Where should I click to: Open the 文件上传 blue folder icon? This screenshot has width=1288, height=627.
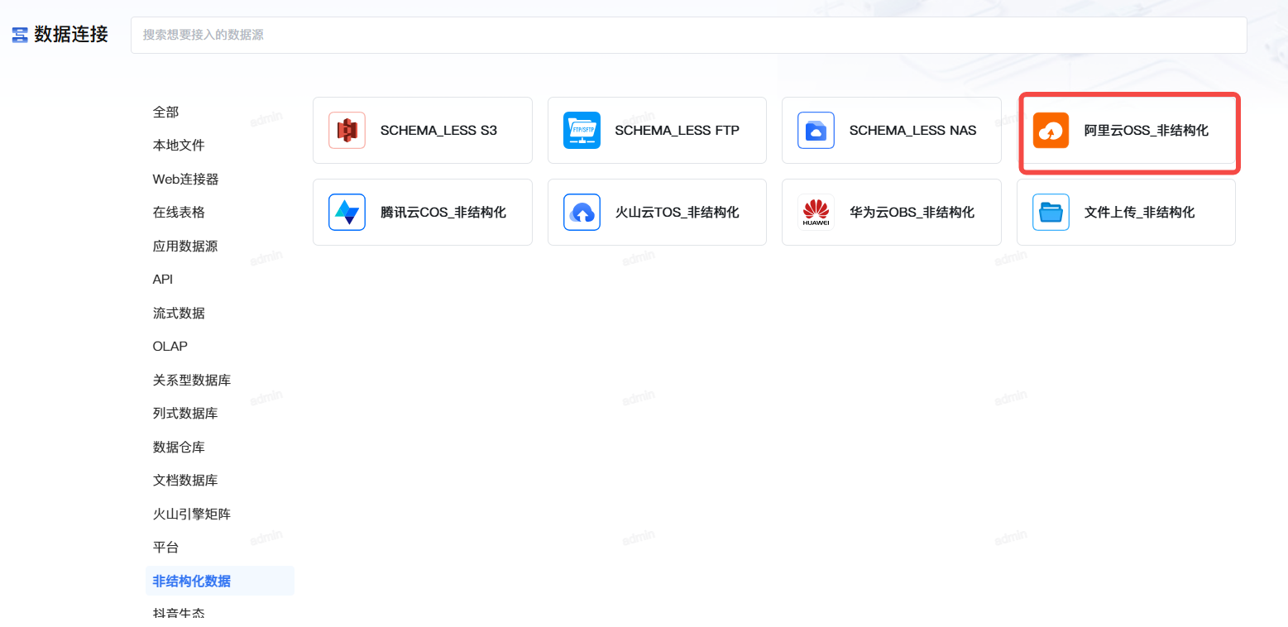pyautogui.click(x=1051, y=212)
